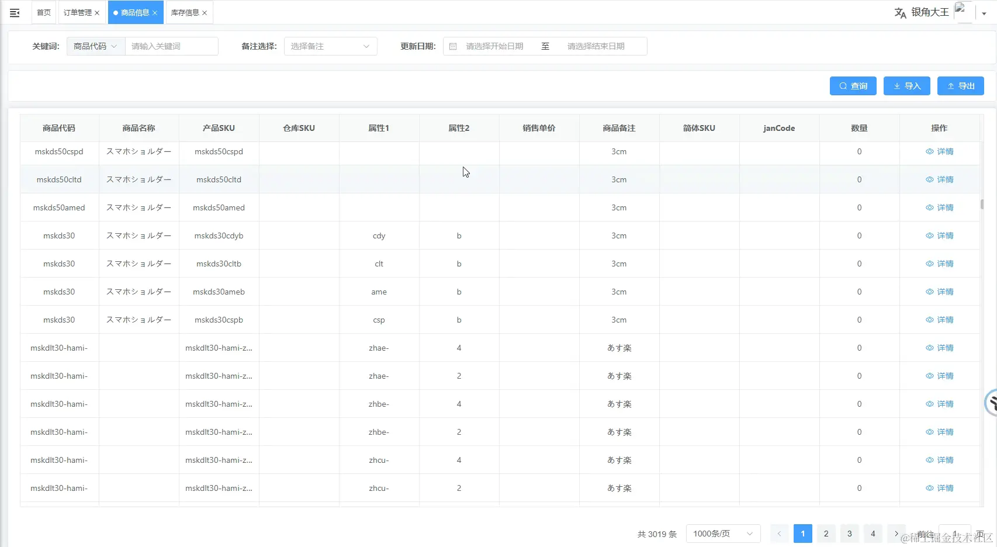Screen dimensions: 997x547
Task: View 详情 for mskds50cltd row
Action: 940,179
